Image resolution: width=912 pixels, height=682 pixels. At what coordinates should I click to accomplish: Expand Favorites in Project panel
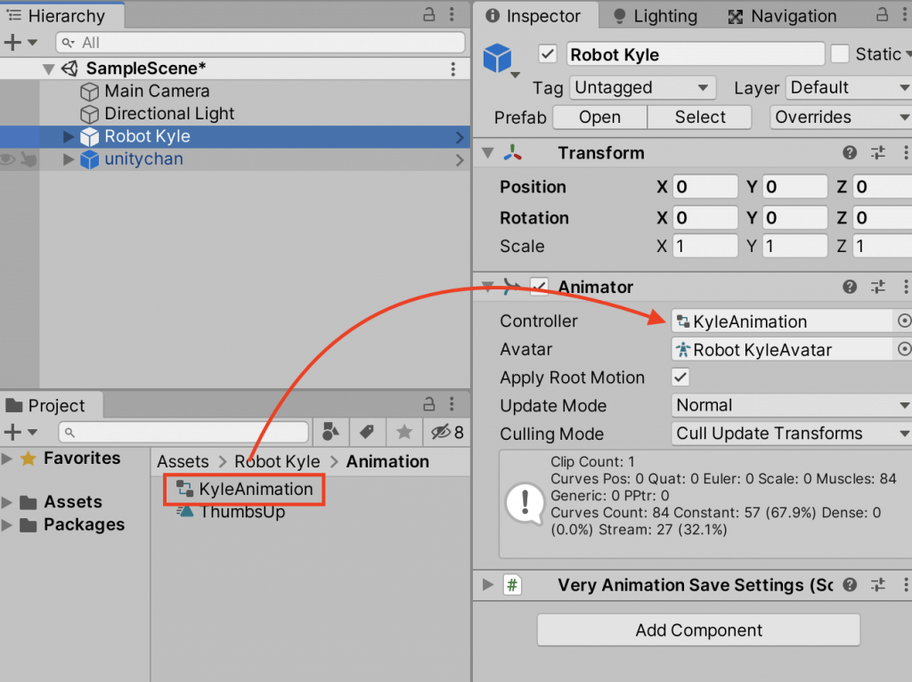[7, 459]
